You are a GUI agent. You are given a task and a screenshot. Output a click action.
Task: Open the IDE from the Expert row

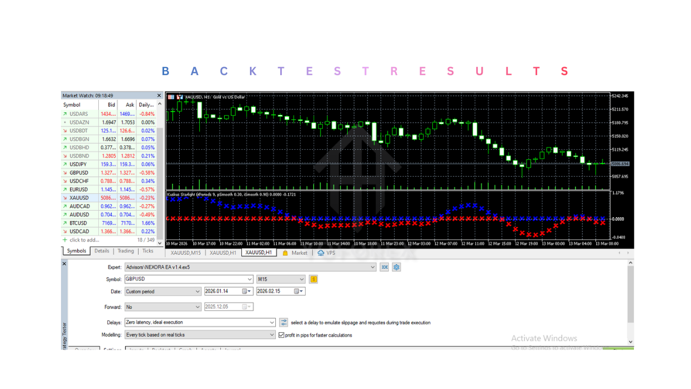point(384,266)
